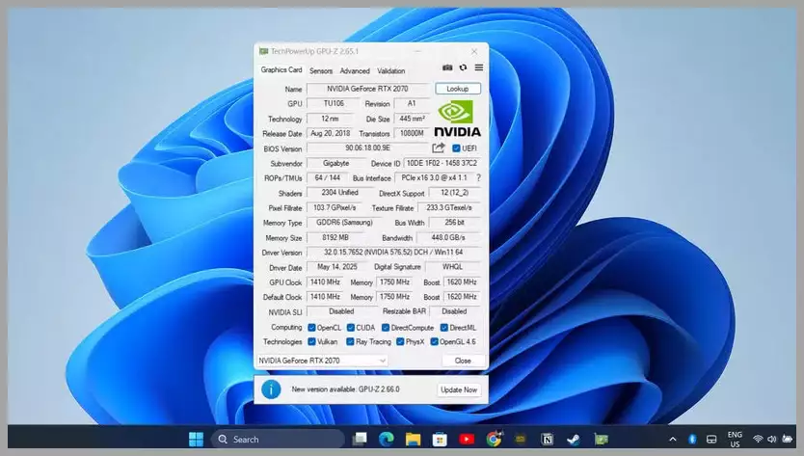This screenshot has height=456, width=804.
Task: Click the volume speaker tray icon
Action: point(771,439)
